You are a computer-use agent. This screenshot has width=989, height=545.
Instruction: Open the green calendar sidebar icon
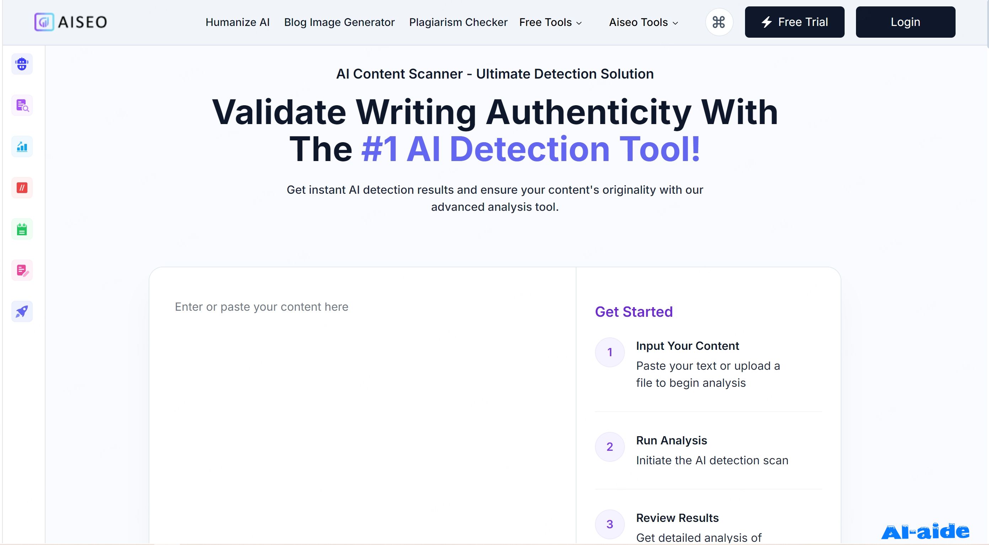coord(22,229)
